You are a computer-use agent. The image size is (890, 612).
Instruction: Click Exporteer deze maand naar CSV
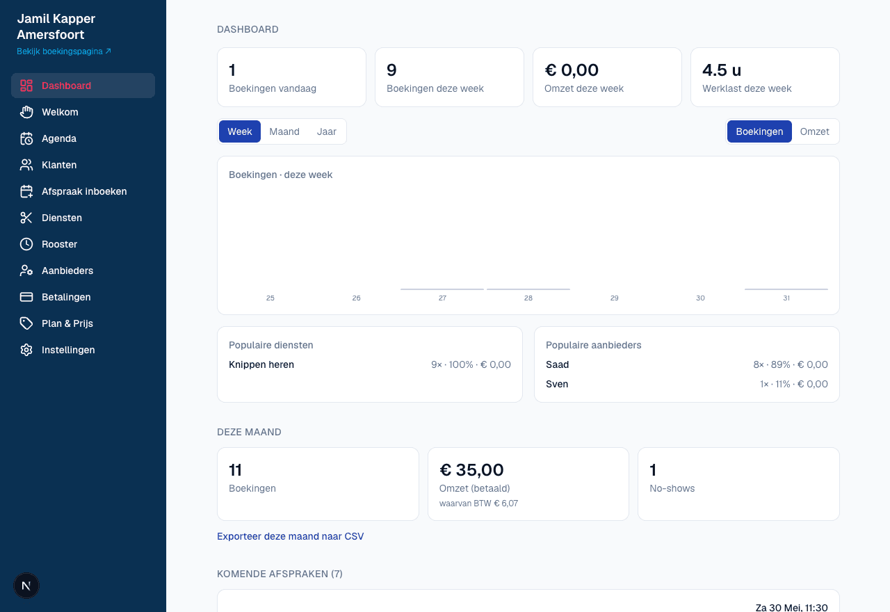click(291, 536)
